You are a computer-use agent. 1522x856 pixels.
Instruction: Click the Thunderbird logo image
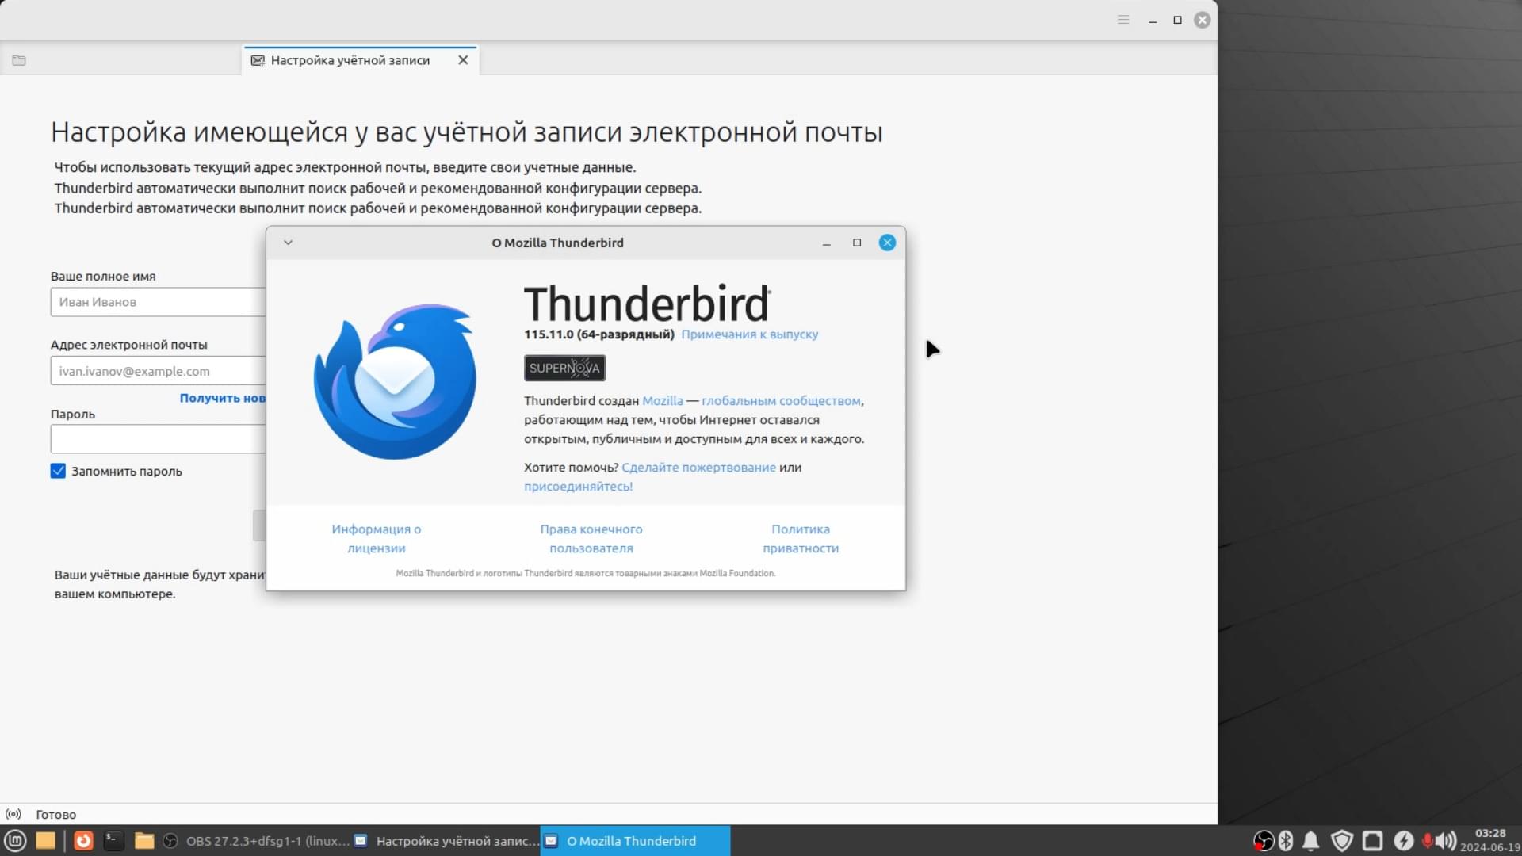[x=395, y=382]
